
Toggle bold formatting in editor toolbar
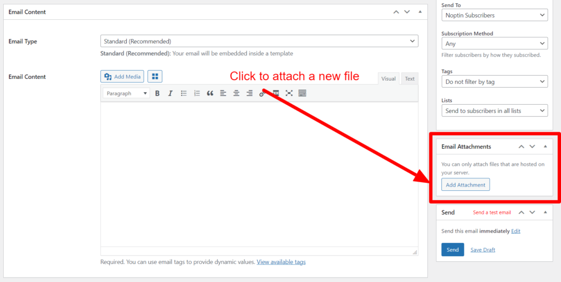coord(157,93)
